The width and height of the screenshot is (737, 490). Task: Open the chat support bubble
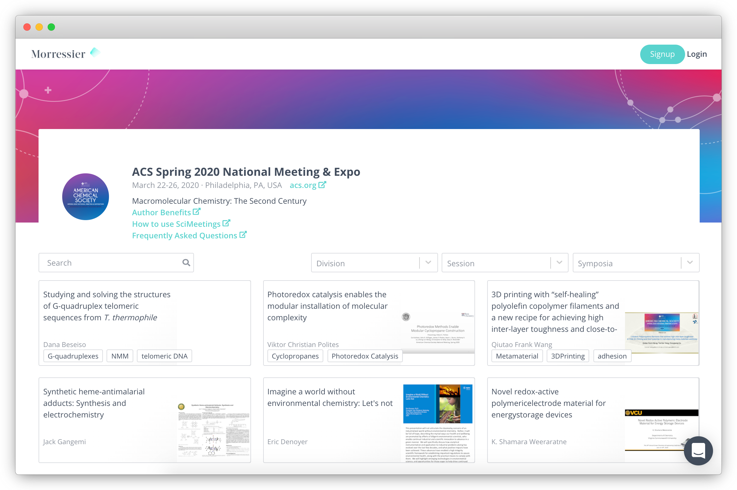tap(698, 451)
